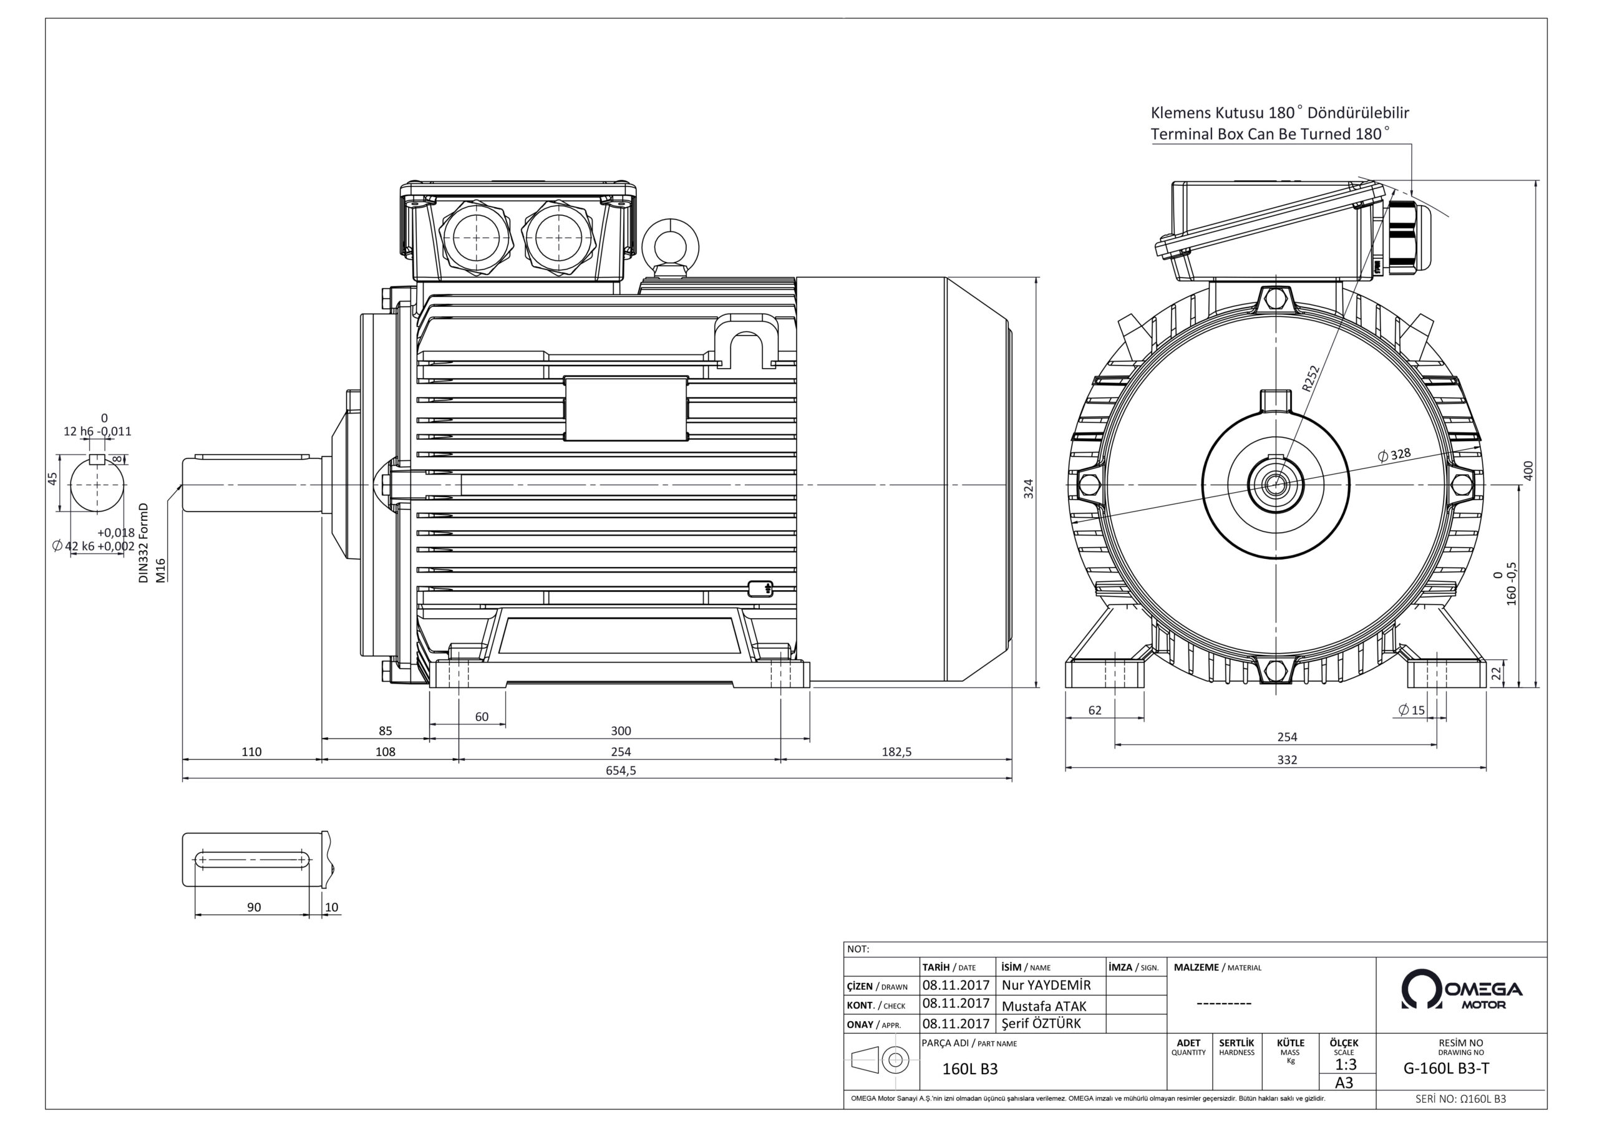This screenshot has height=1129, width=1597.
Task: Click the 1:3 scale value
Action: [1345, 1065]
